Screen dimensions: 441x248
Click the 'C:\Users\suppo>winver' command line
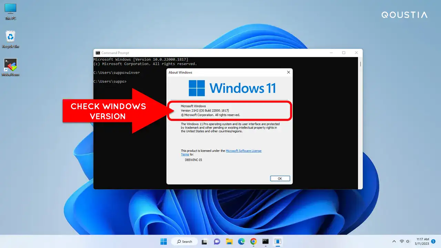coord(117,73)
